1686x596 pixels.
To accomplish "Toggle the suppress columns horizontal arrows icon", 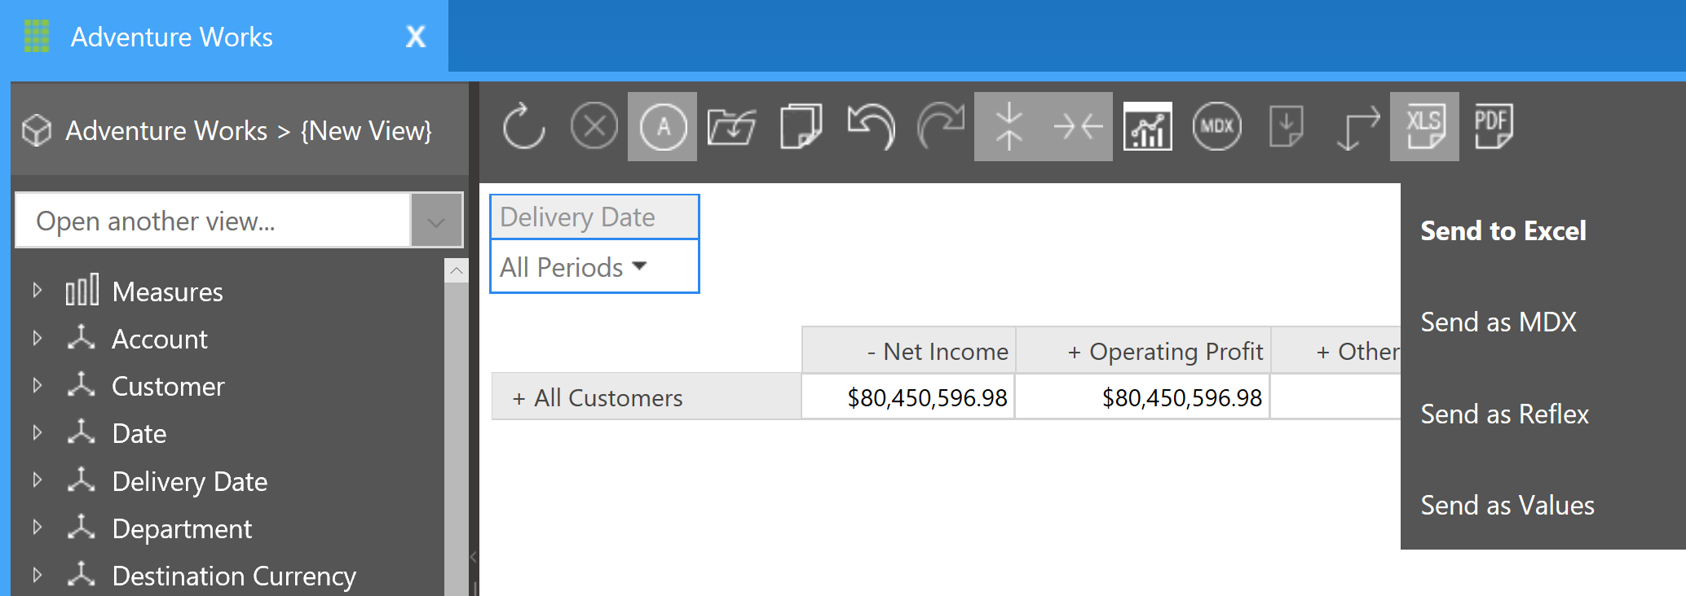I will click(x=1078, y=126).
